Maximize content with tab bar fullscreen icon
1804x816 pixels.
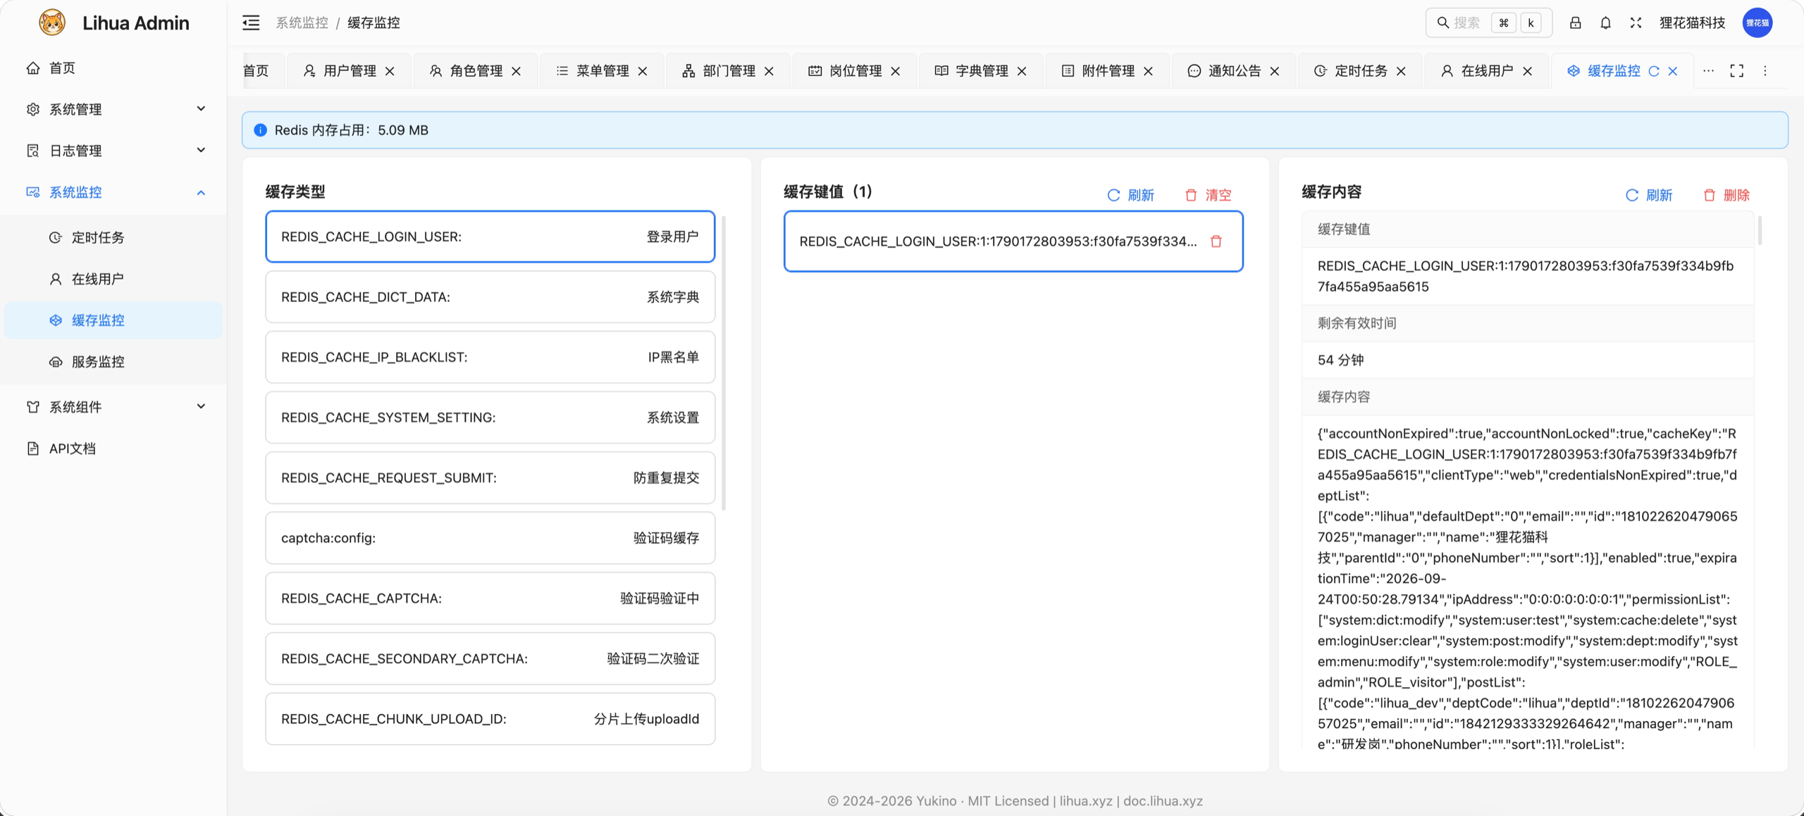[1737, 70]
